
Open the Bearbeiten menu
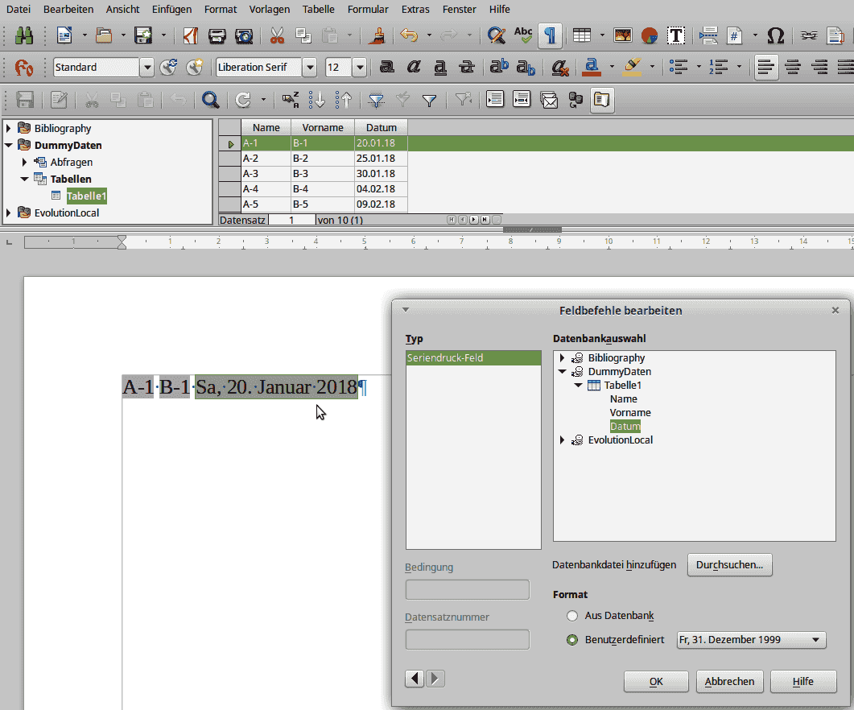[x=68, y=10]
